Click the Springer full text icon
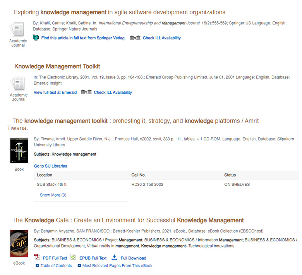The image size is (302, 275). (x=36, y=37)
